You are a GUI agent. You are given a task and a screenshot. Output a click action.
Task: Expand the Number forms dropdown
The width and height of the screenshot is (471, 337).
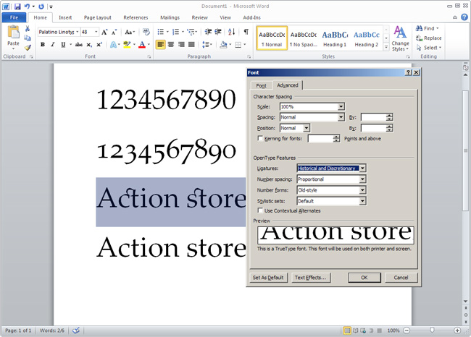(362, 190)
